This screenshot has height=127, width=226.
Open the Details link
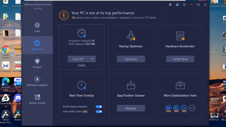pos(82,65)
